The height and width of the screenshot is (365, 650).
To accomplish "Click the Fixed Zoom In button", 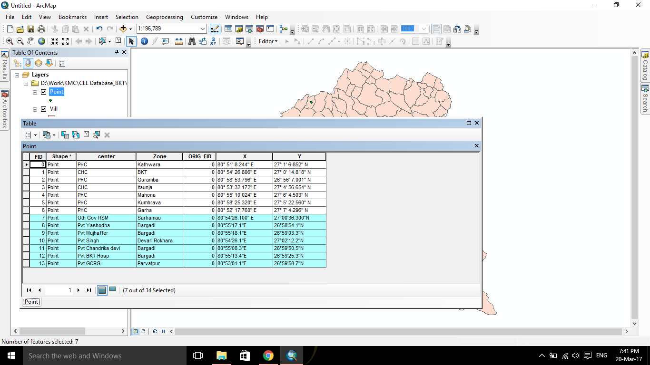I will 55,41.
